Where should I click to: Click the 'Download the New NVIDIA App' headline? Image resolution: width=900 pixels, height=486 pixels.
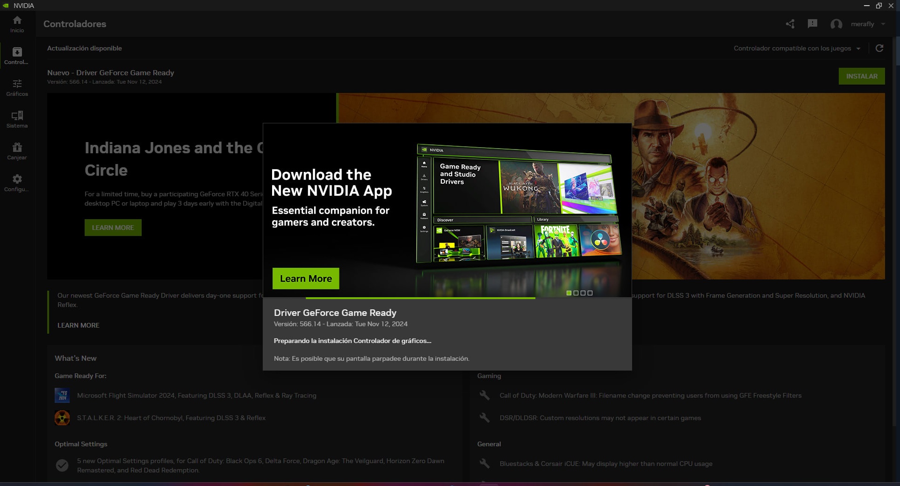pos(331,183)
